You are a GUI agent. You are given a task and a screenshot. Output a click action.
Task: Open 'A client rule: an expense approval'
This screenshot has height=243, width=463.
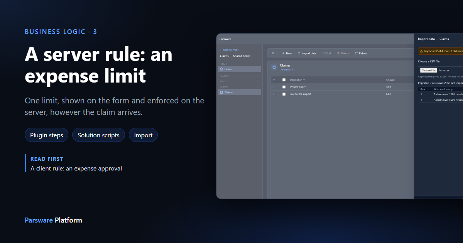point(76,169)
